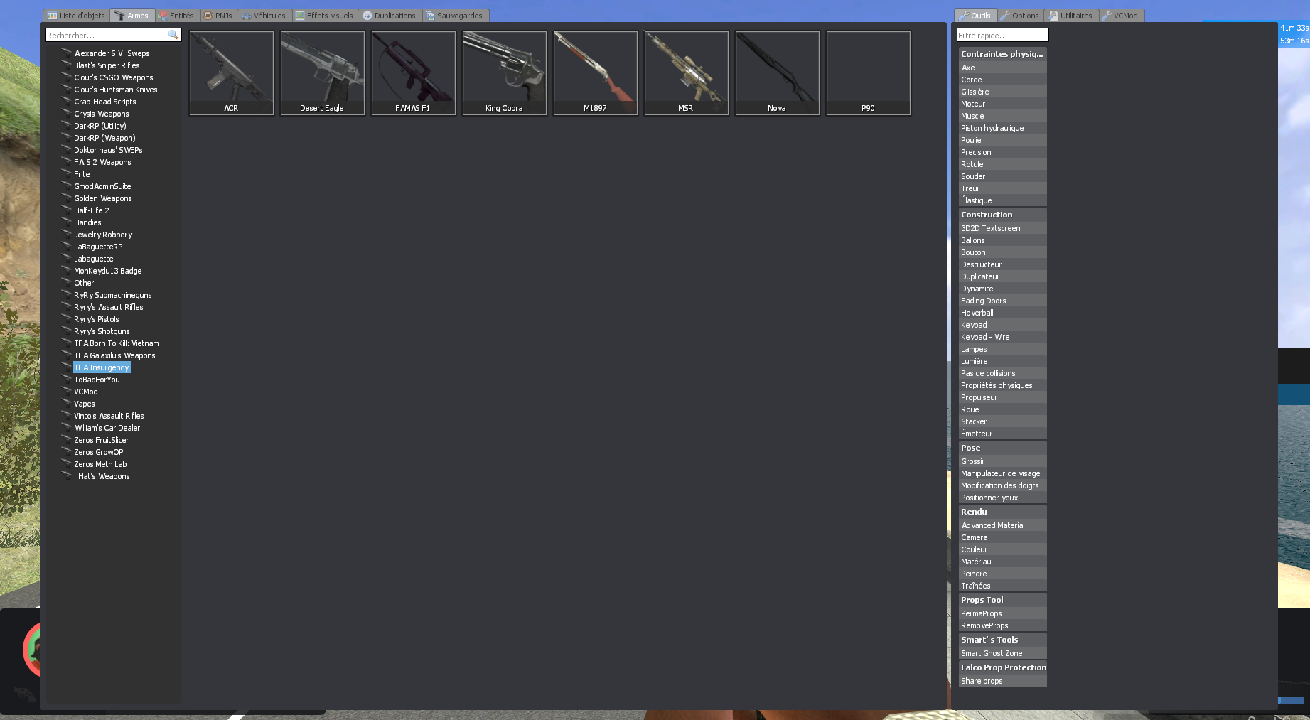
Task: Select Jewelry Robbery category
Action: (103, 235)
